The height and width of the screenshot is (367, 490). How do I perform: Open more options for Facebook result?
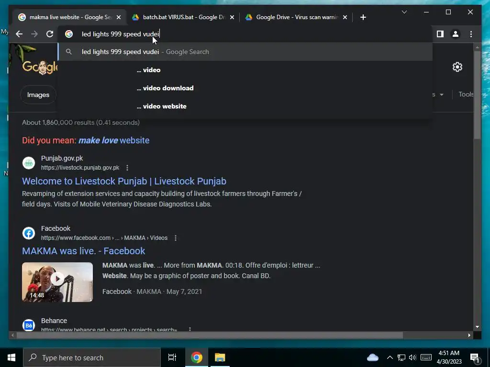pyautogui.click(x=176, y=238)
